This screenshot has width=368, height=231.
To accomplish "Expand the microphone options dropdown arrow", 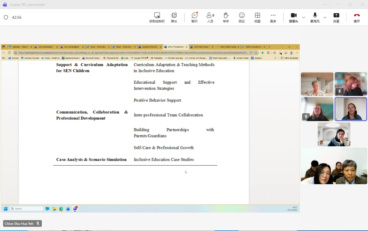I will click(x=325, y=17).
